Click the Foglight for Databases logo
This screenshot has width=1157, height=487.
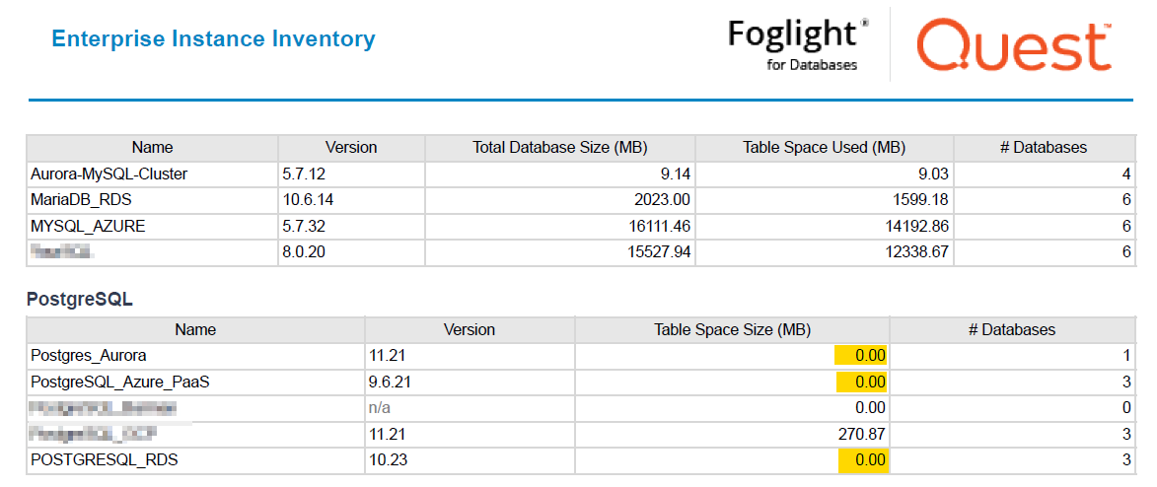(x=798, y=44)
